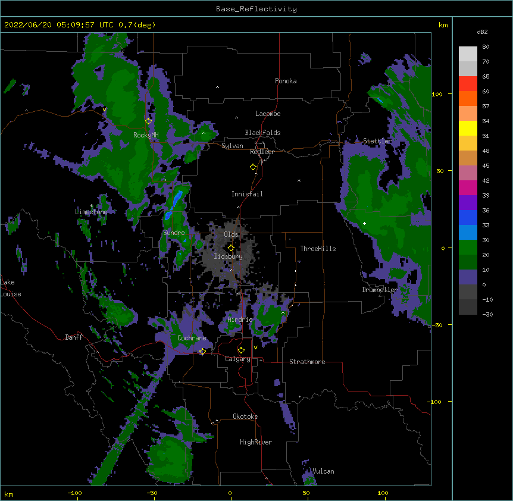Click the Okotoks label
Viewport: 513px width, 501px height.
coord(245,417)
